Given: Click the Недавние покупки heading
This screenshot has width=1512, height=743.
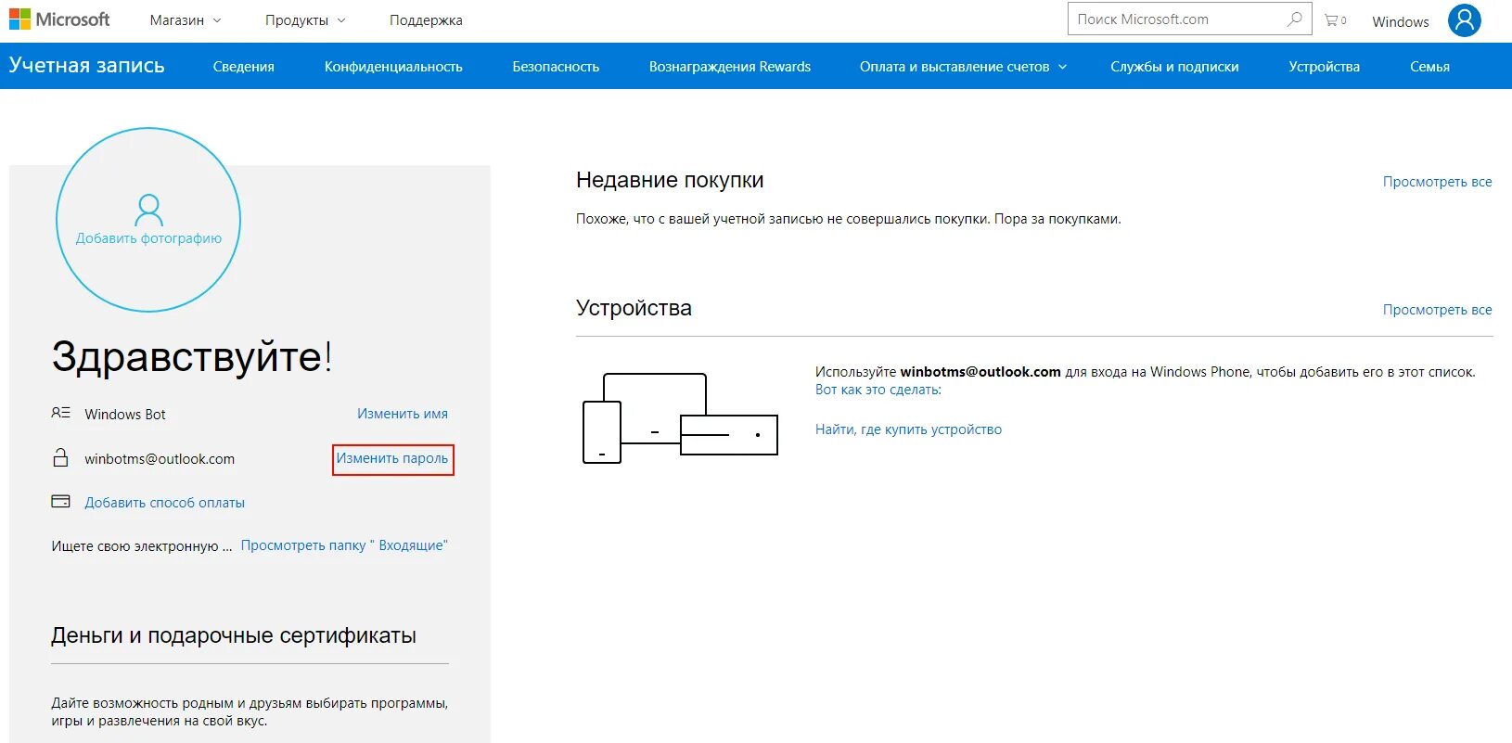Looking at the screenshot, I should [670, 180].
